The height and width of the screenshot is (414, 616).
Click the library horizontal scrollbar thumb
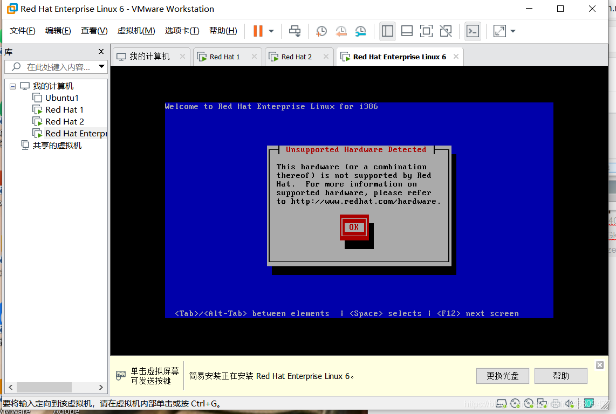click(44, 387)
